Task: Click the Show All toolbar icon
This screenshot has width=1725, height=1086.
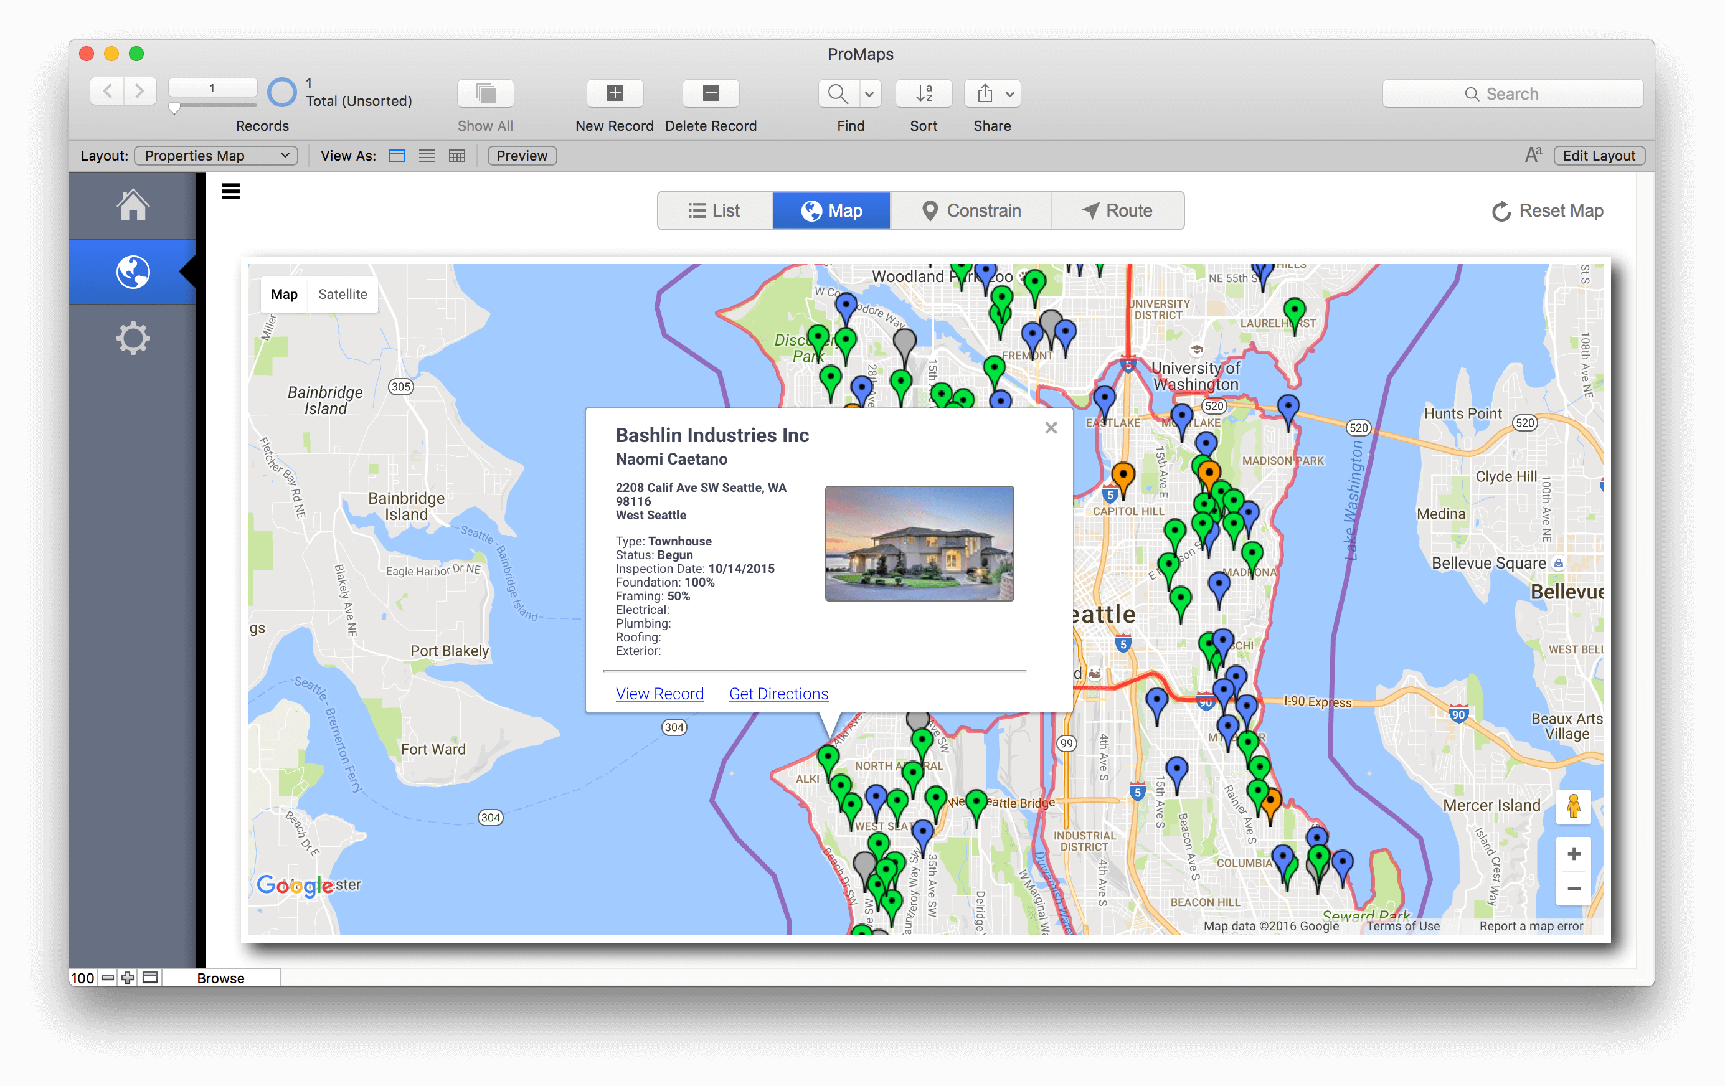Action: (486, 93)
